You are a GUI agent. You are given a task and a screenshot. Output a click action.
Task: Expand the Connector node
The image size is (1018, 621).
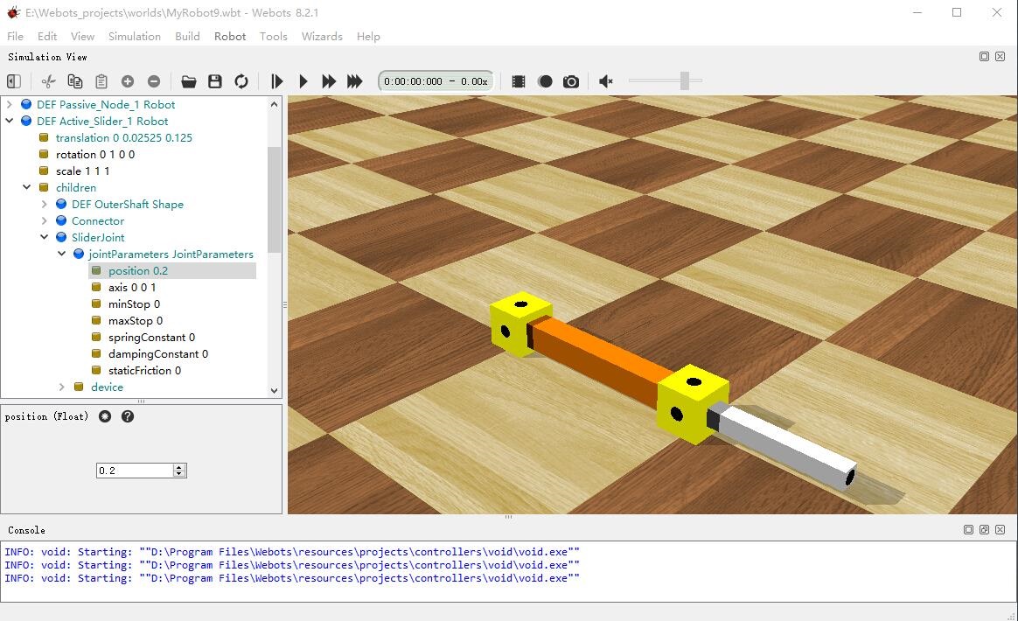[x=44, y=221]
